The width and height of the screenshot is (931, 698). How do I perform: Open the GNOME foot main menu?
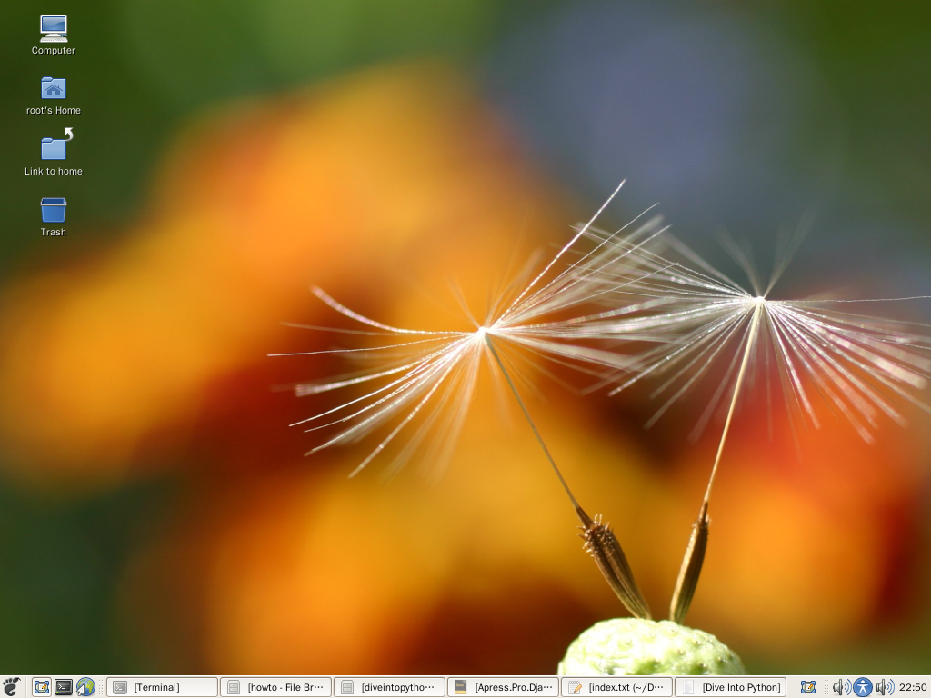pos(11,687)
